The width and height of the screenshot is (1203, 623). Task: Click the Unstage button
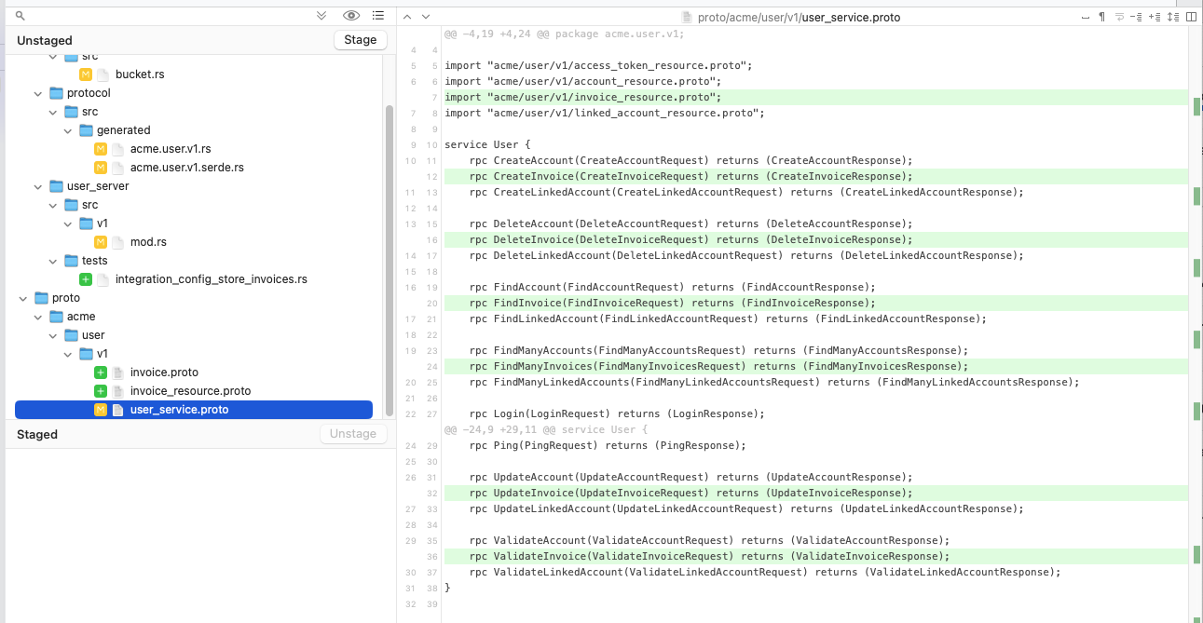(x=353, y=434)
